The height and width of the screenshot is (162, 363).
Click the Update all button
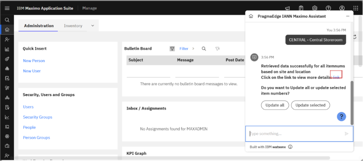pyautogui.click(x=275, y=105)
